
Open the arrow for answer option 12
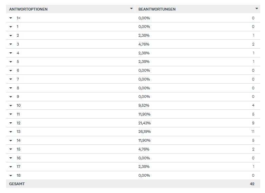pos(11,123)
